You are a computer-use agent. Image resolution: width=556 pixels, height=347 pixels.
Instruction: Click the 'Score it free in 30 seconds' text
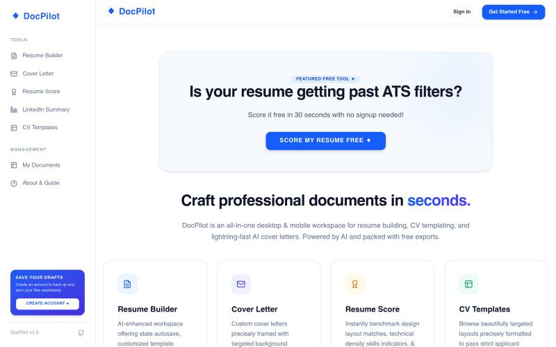tap(325, 115)
